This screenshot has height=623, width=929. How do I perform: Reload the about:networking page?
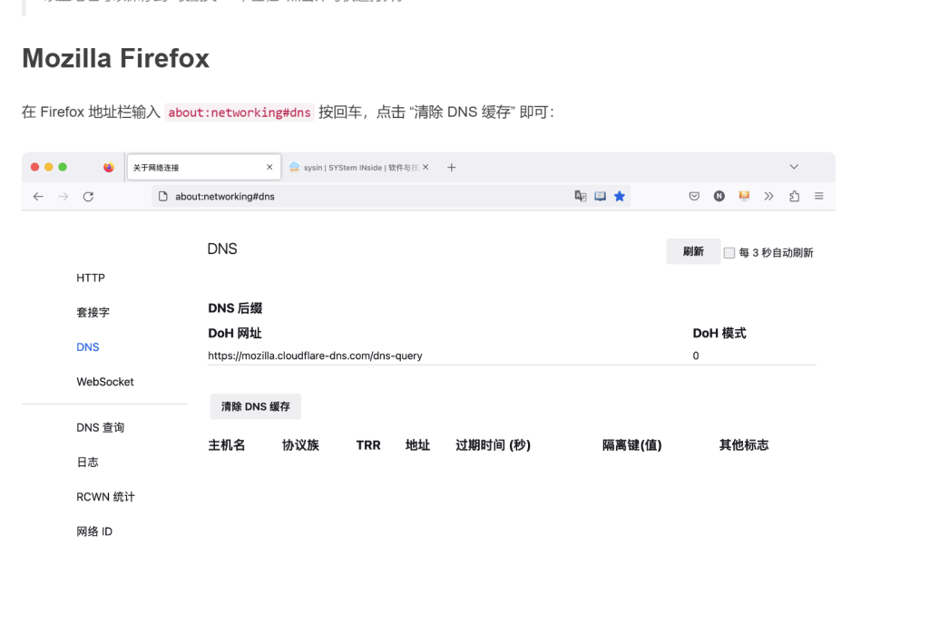[x=88, y=197]
